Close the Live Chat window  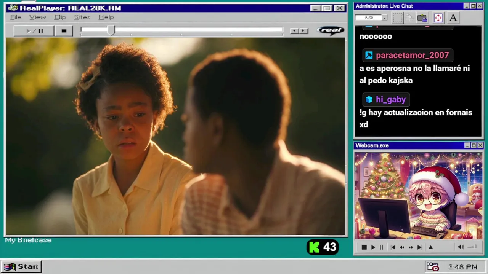[480, 6]
